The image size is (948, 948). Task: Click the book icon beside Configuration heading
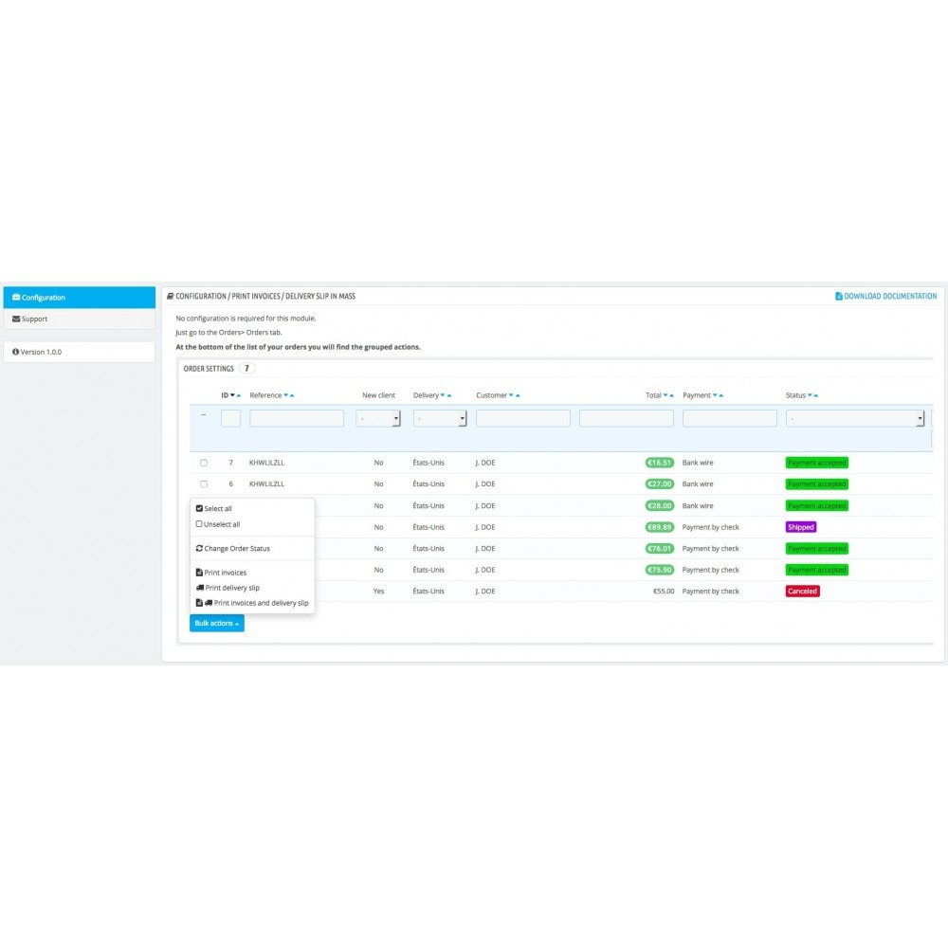click(171, 296)
